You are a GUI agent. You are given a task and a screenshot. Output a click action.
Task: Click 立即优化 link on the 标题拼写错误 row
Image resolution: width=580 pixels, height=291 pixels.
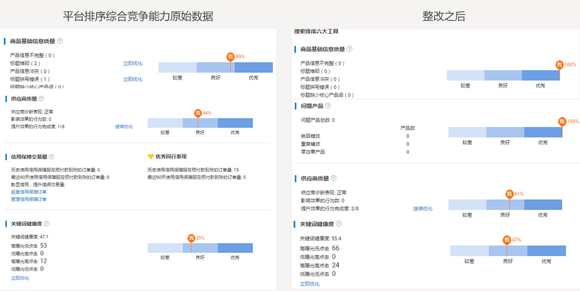pyautogui.click(x=133, y=79)
